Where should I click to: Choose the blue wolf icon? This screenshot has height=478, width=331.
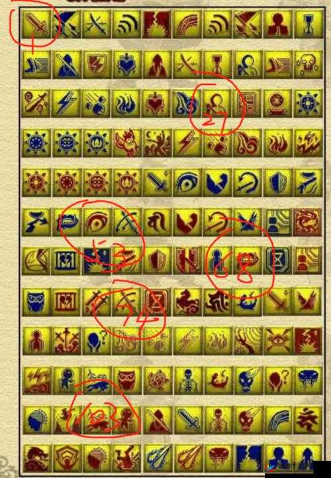(x=97, y=380)
